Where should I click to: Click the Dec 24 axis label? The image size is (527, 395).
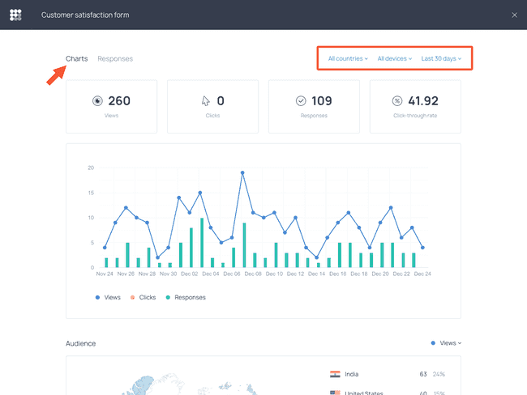click(422, 274)
